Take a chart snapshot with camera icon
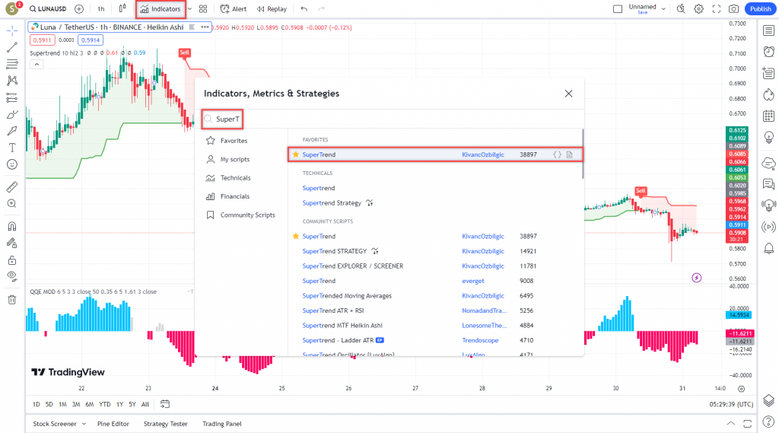This screenshot has width=779, height=433. click(733, 9)
